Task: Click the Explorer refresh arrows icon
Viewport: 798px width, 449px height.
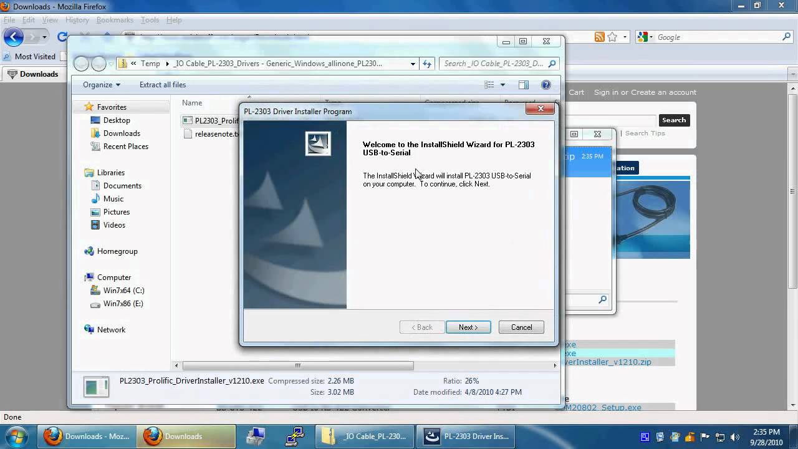Action: (427, 64)
